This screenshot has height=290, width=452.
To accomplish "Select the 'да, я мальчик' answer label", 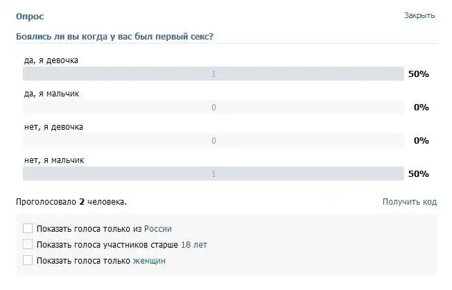I will click(52, 94).
